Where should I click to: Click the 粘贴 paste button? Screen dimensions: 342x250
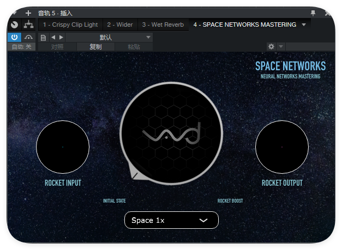pyautogui.click(x=134, y=47)
